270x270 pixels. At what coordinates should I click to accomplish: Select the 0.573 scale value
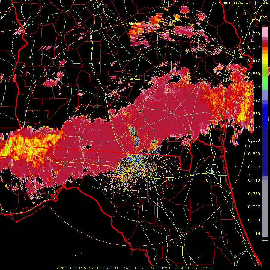(254, 140)
